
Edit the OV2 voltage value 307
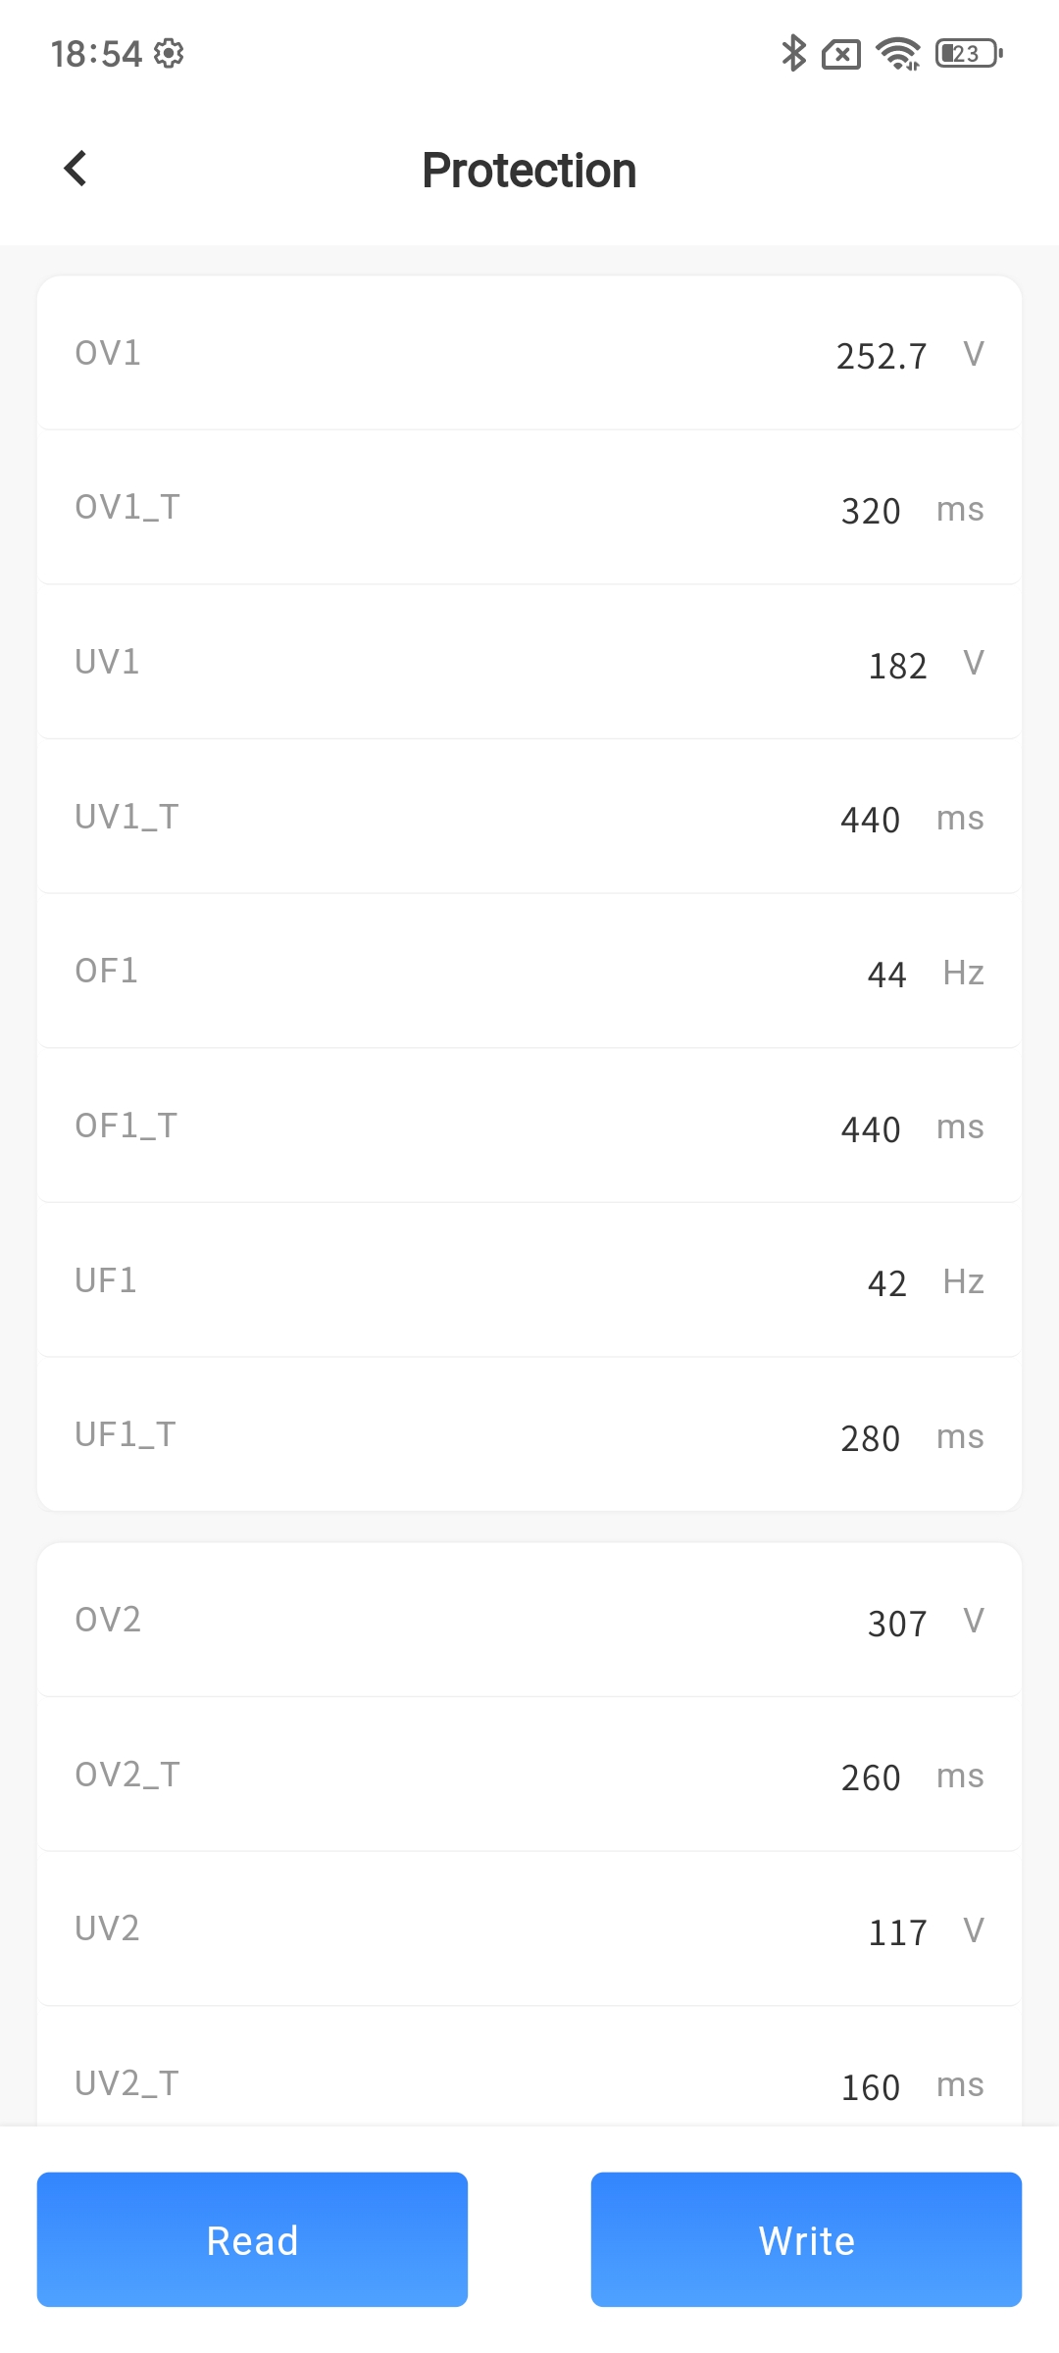[x=897, y=1624]
